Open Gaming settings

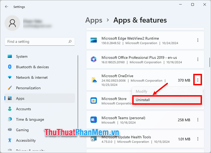click(40, 130)
